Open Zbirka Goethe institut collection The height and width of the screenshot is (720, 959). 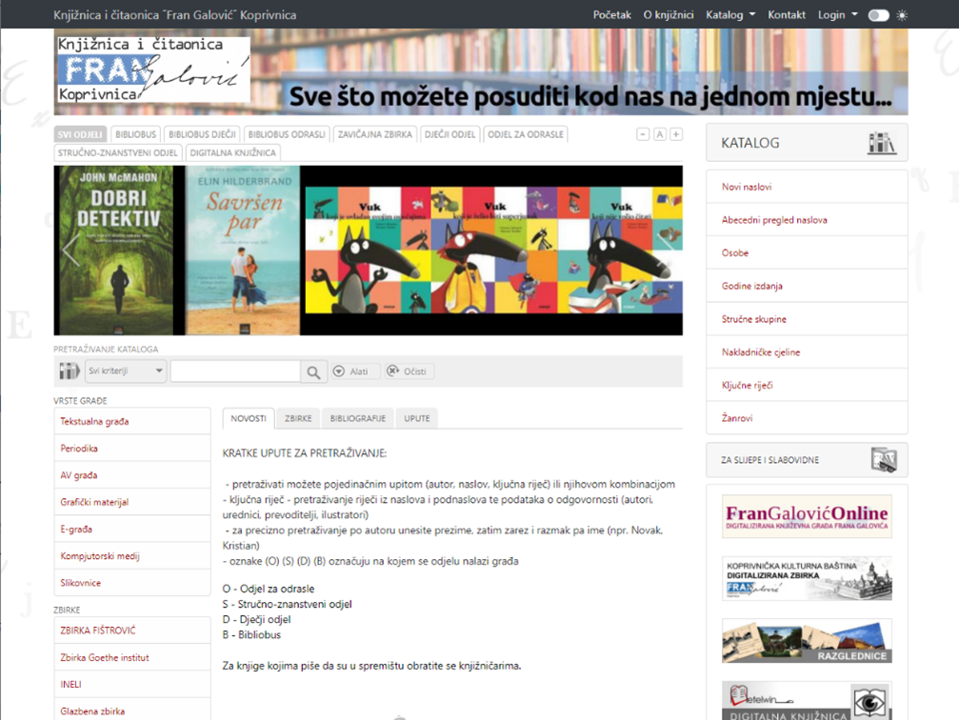132,657
